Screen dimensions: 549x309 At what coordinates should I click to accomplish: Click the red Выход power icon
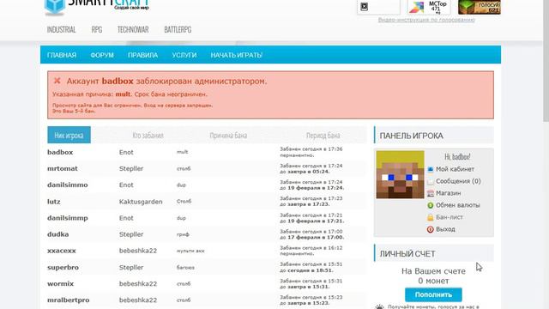pos(431,229)
